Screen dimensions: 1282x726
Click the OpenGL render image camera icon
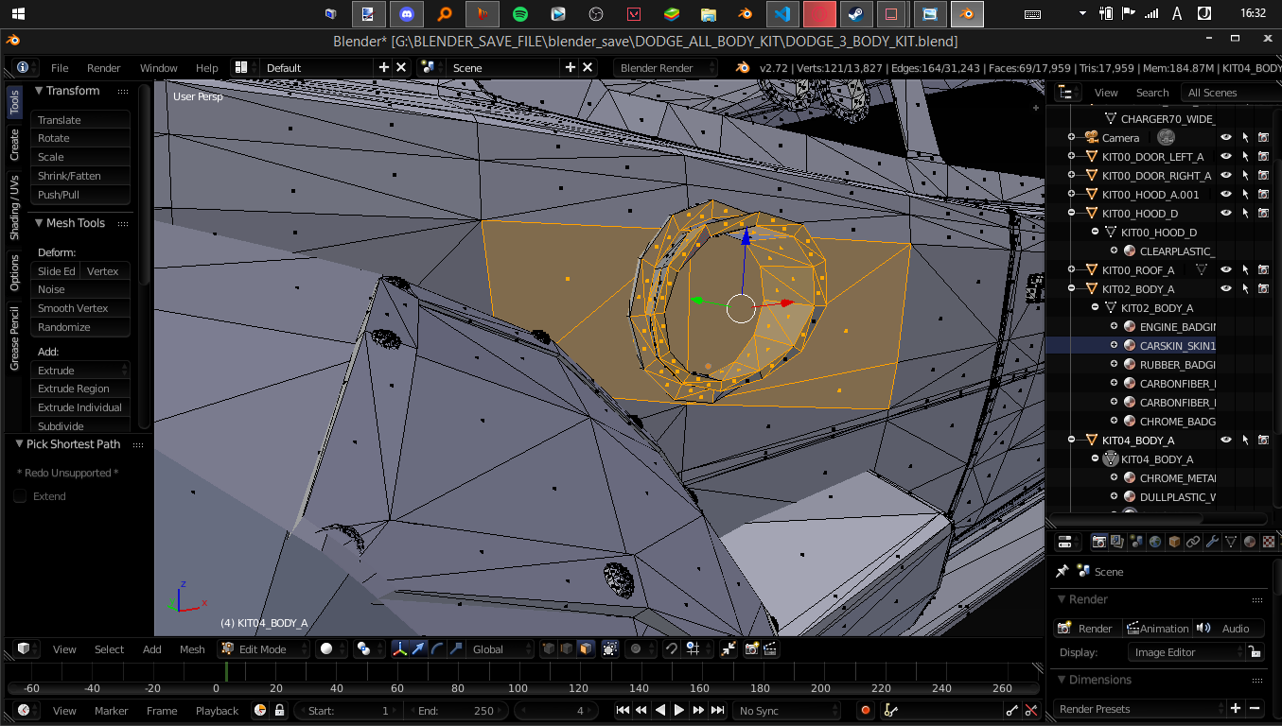752,649
